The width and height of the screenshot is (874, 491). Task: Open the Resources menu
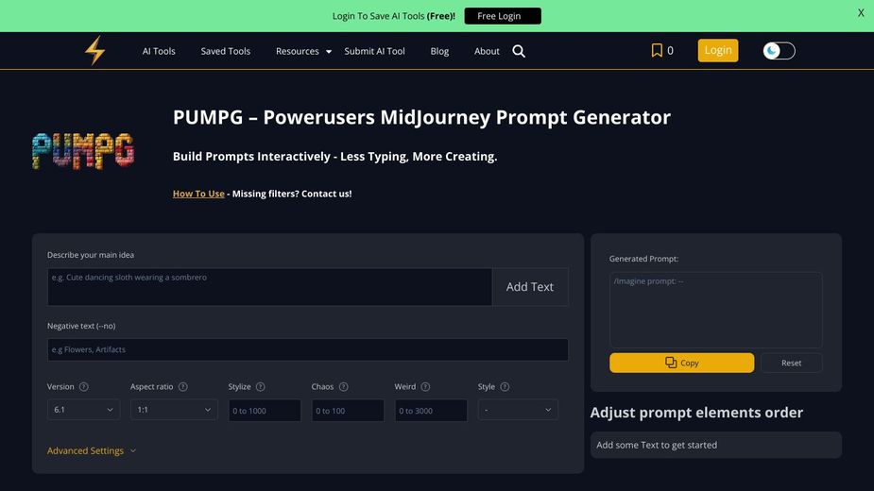point(302,51)
